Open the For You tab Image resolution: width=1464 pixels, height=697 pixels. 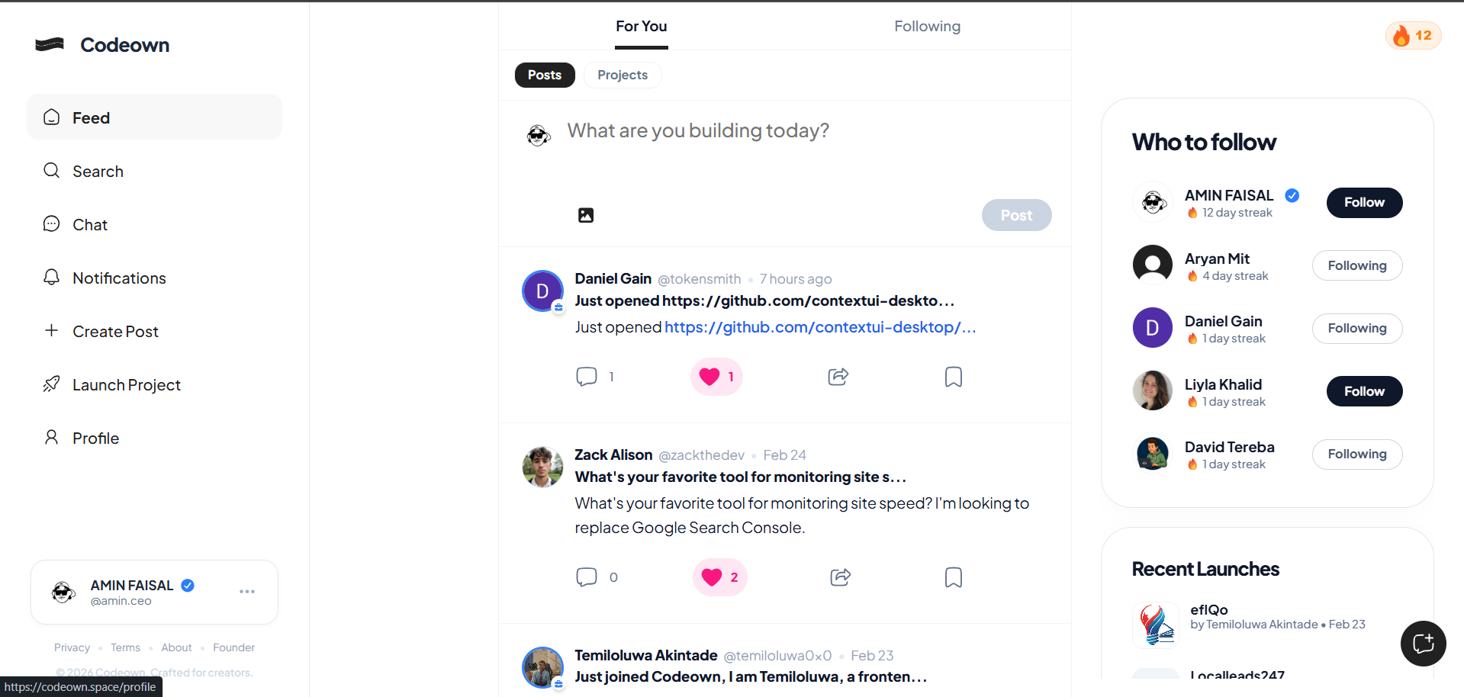click(641, 25)
